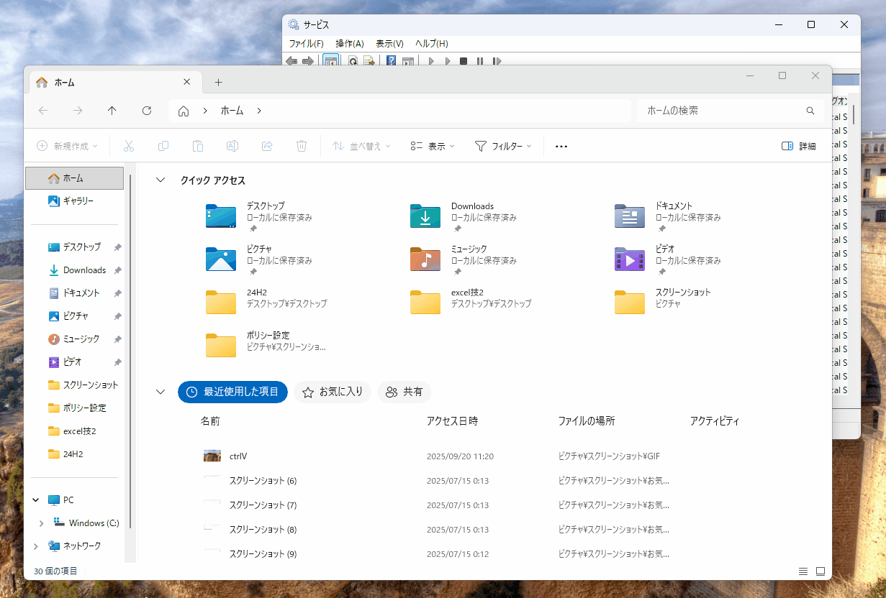Select the 共有 tab

[x=404, y=392]
